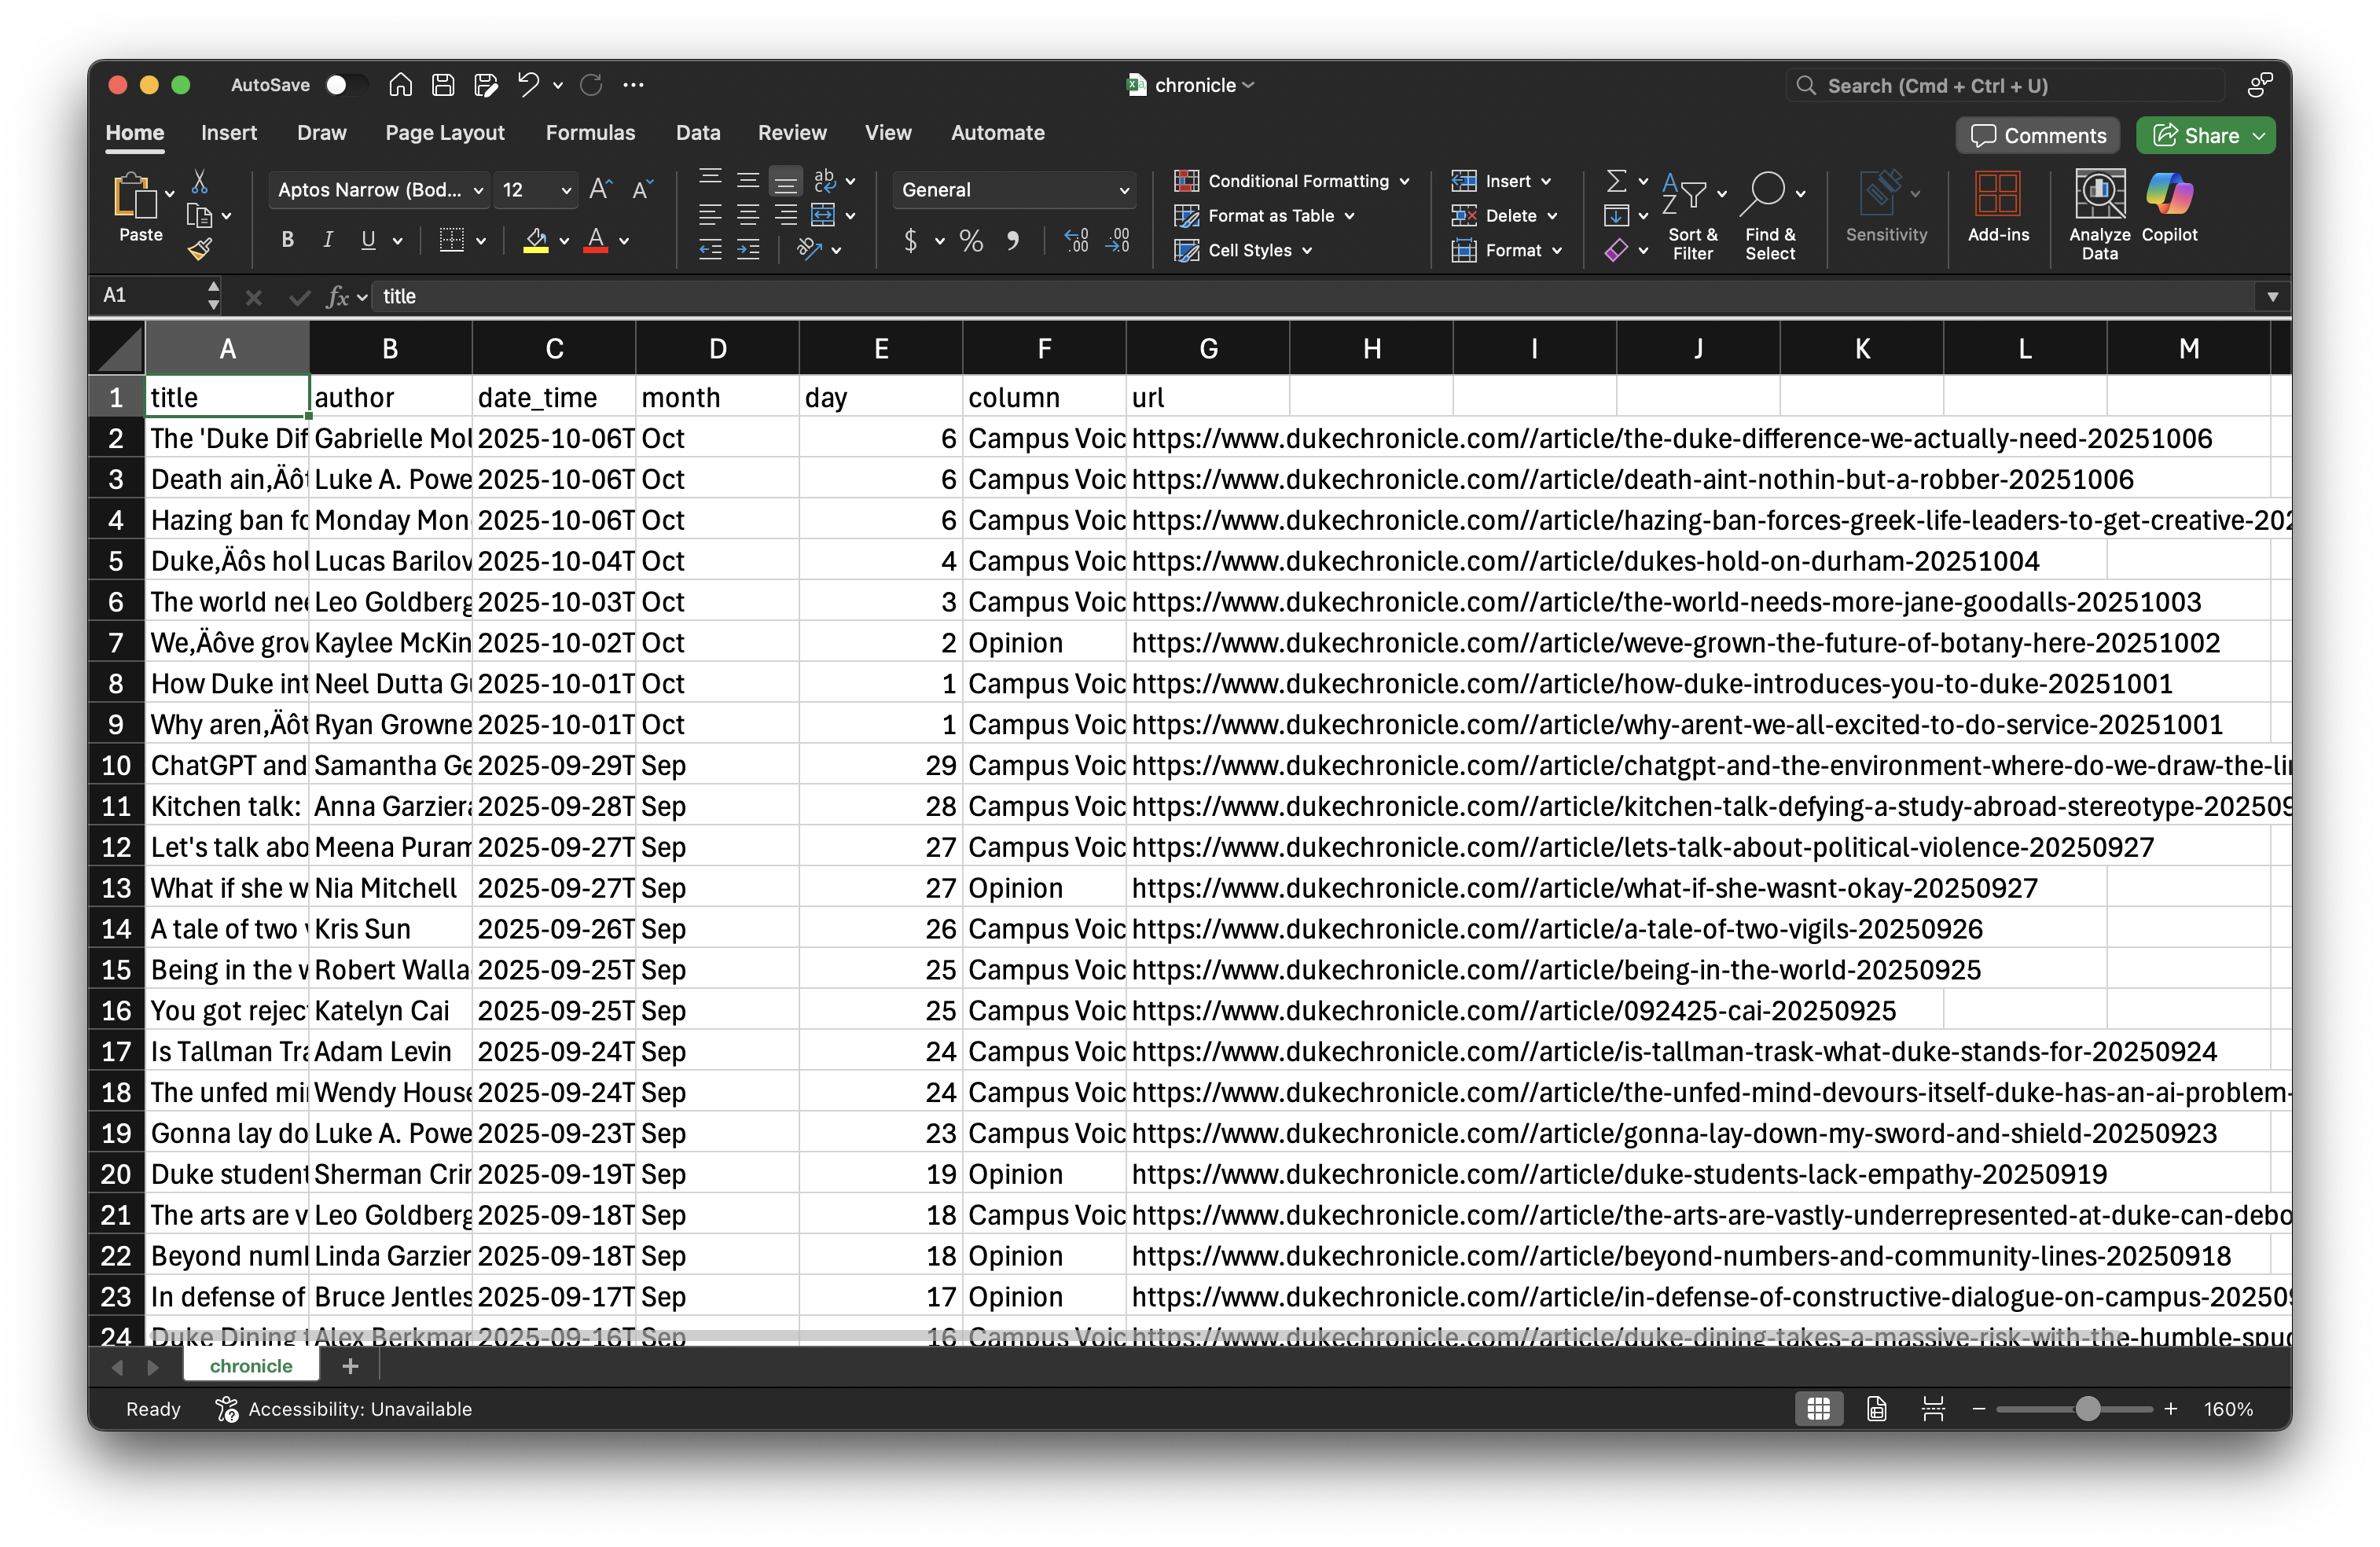Click the Percent Style icon

click(x=970, y=241)
